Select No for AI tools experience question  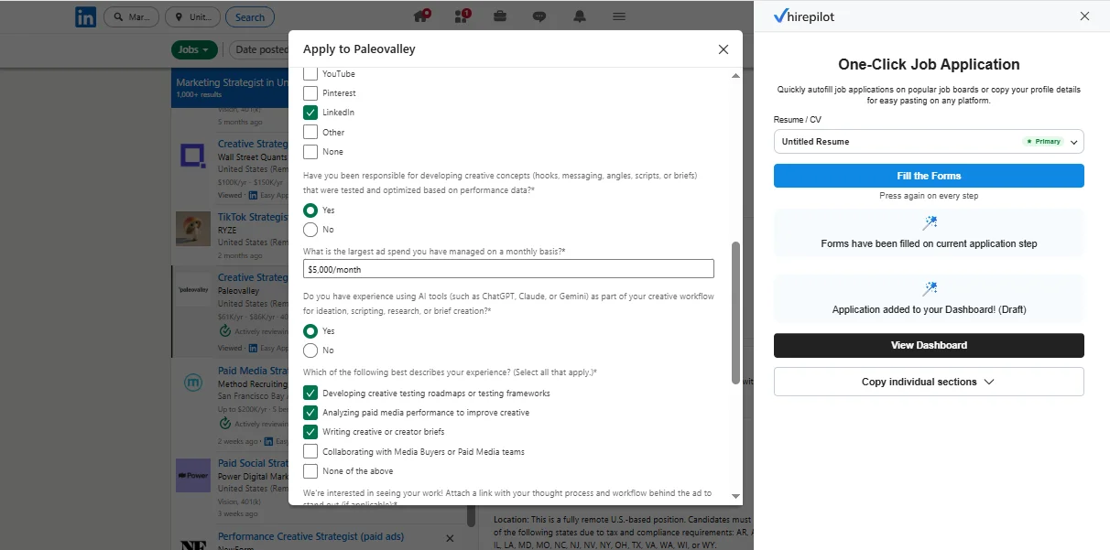[310, 350]
